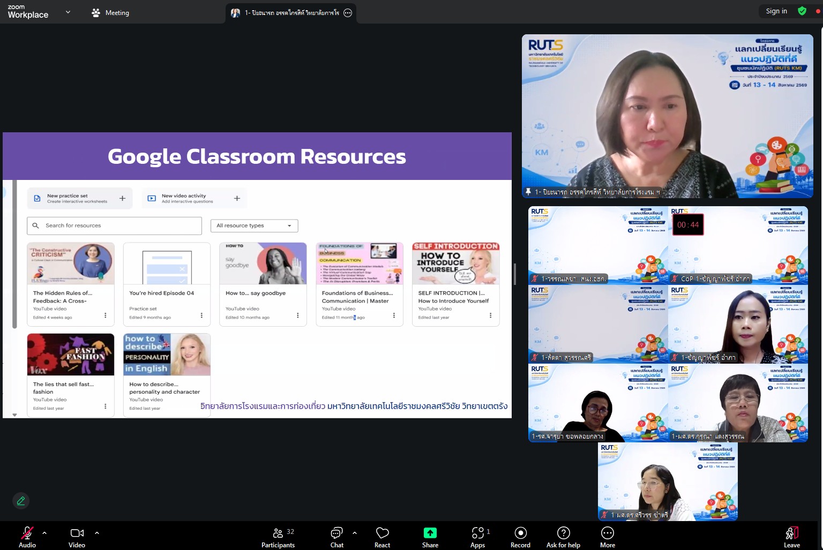The width and height of the screenshot is (823, 550).
Task: Click the annotation pencil icon
Action: coord(21,501)
